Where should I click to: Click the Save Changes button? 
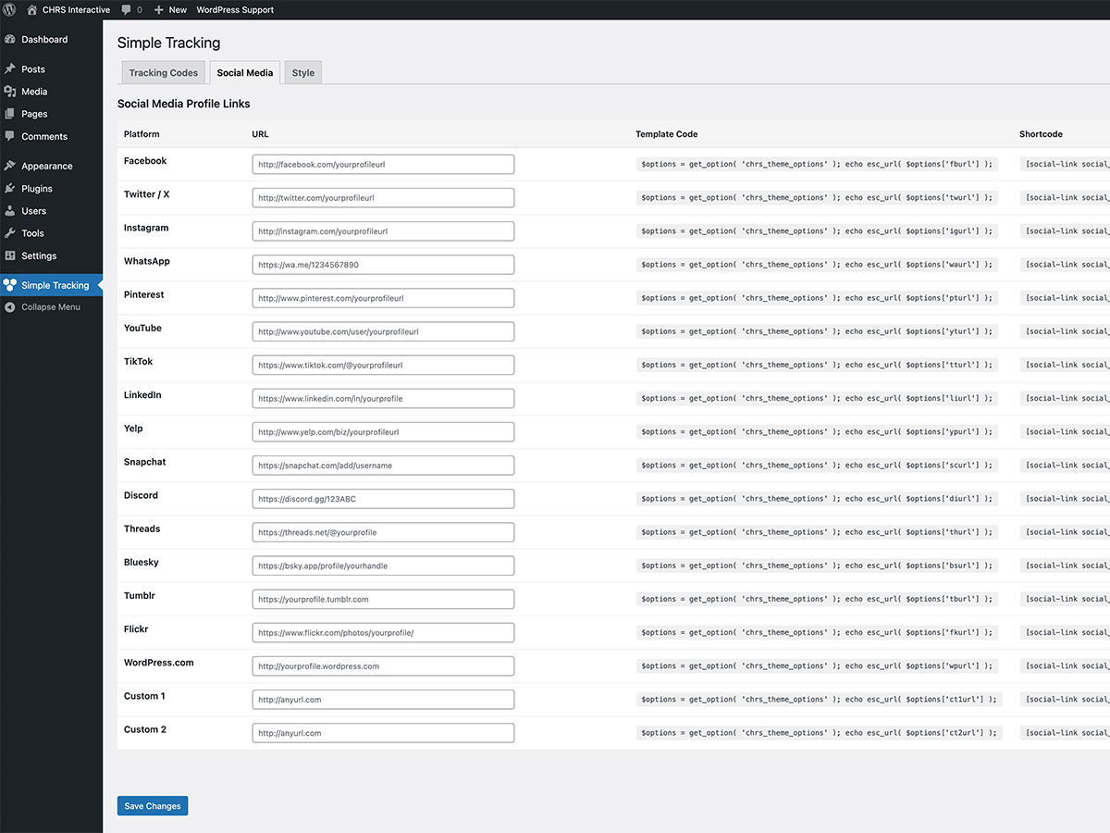[152, 805]
